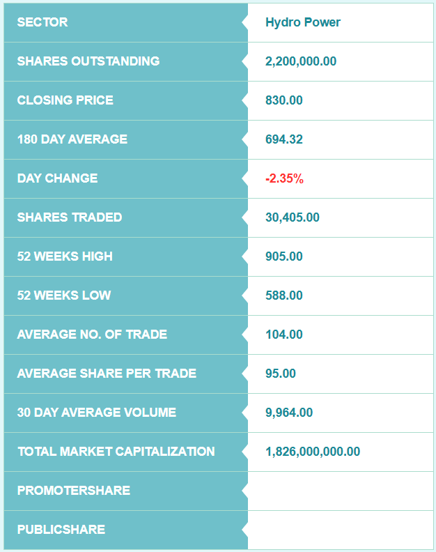Select the Hydro Power sector value

point(303,22)
